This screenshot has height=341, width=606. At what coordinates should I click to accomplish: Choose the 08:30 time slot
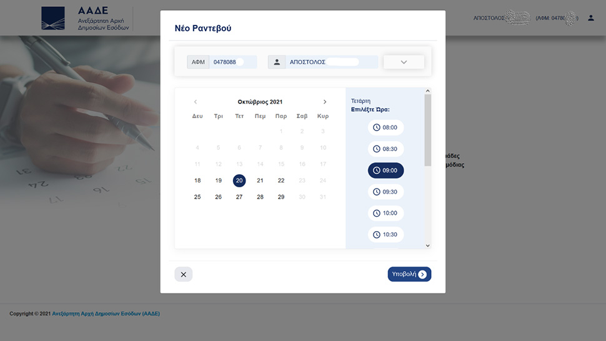385,149
